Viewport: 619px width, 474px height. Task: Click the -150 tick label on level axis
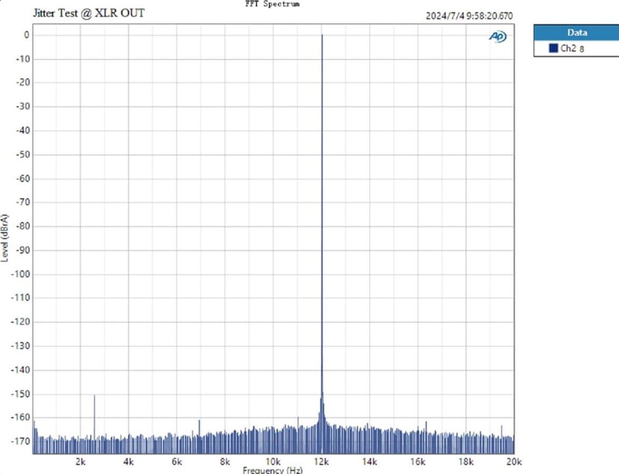(x=21, y=394)
